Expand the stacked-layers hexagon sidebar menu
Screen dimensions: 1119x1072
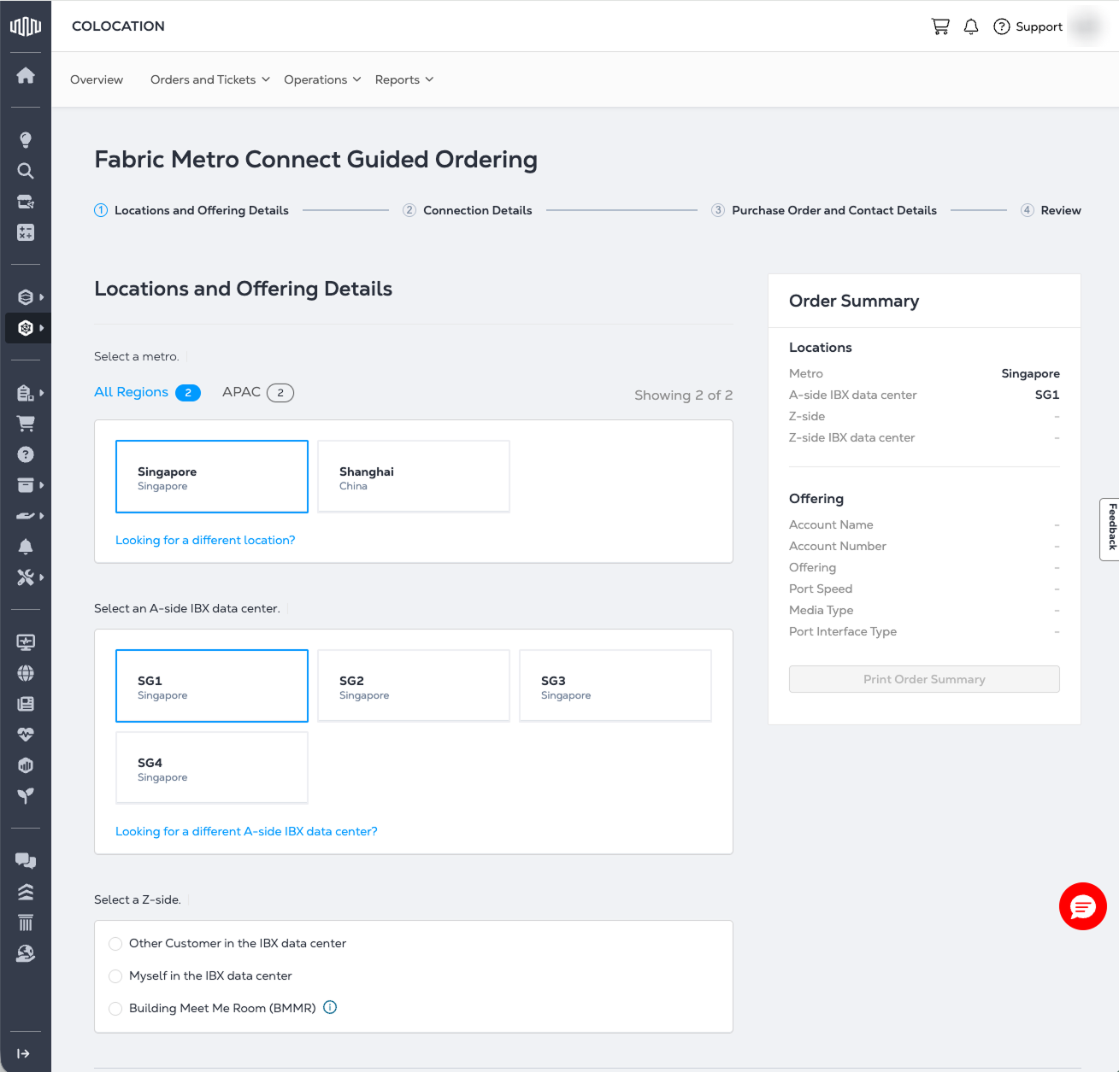click(x=29, y=297)
